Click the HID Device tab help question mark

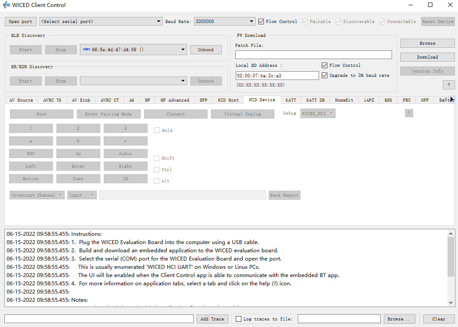409,113
